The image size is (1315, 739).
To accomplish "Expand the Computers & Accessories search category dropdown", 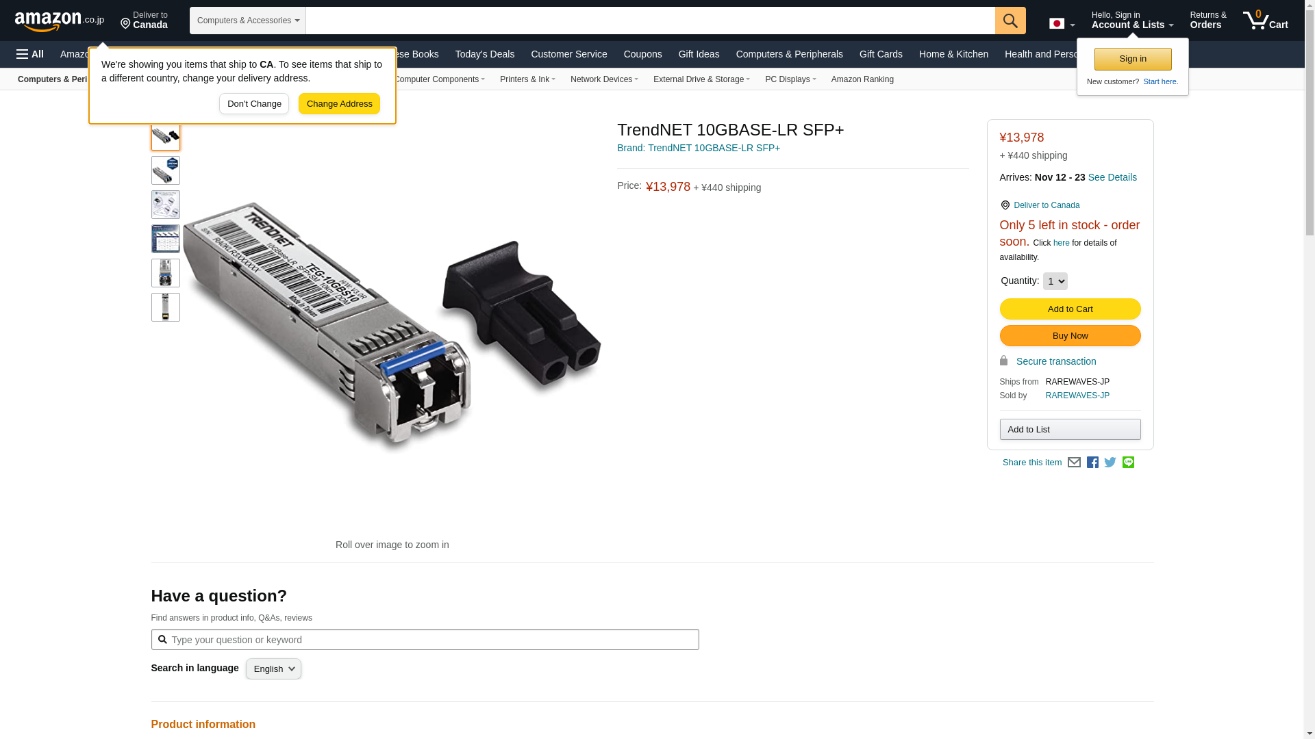I will 248,21.
